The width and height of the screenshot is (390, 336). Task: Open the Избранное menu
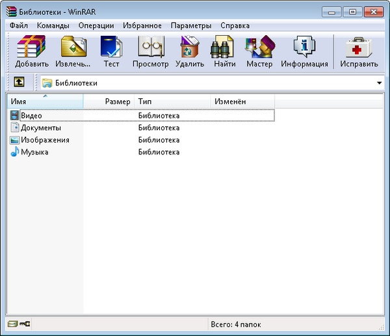tap(142, 25)
